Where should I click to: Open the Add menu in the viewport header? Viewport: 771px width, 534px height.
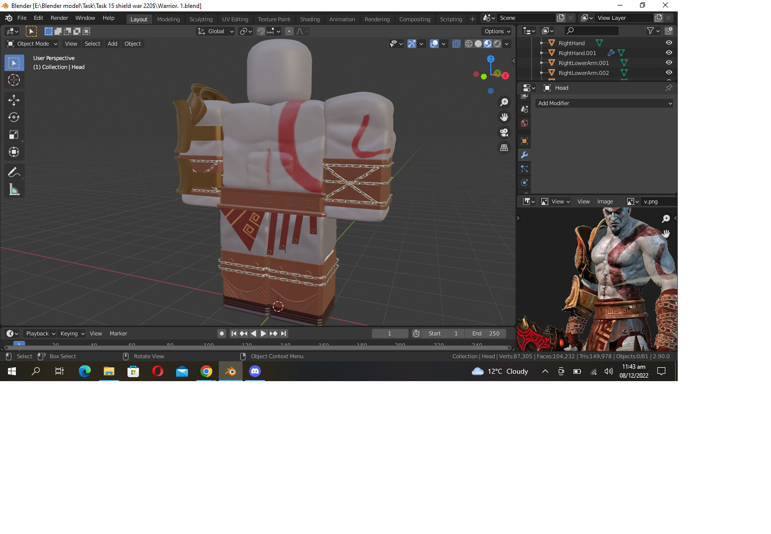[x=112, y=44]
